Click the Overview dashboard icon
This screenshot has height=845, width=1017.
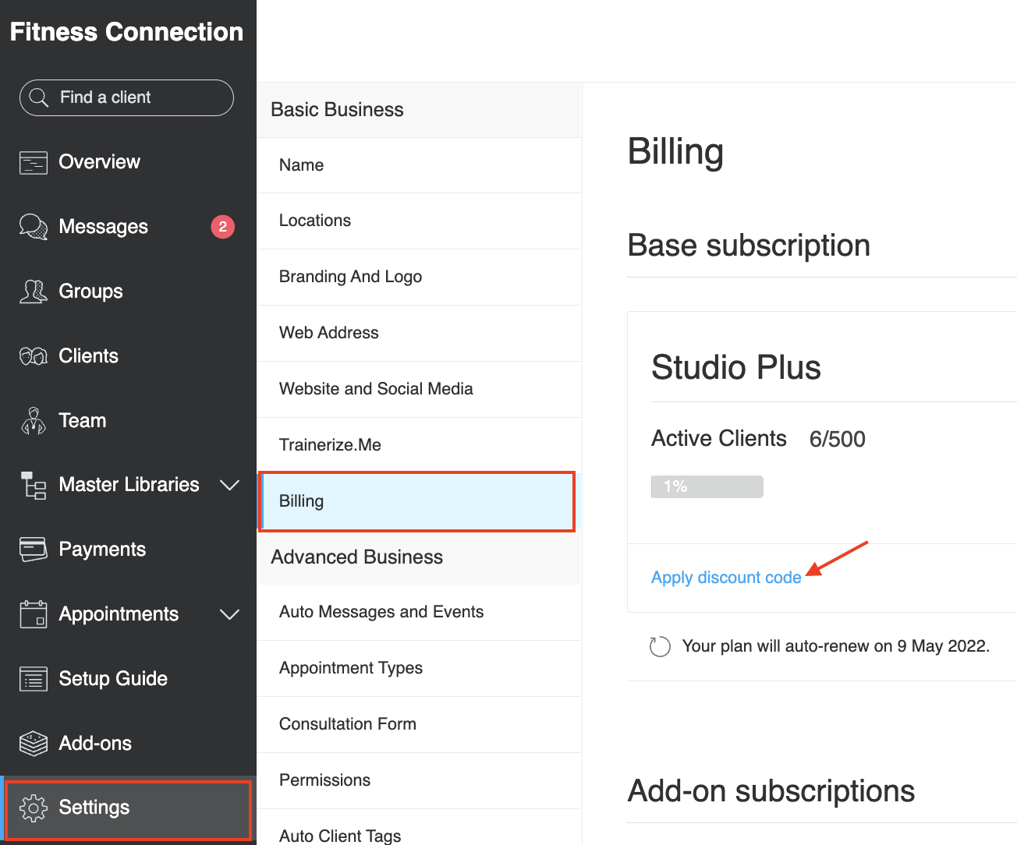coord(34,162)
